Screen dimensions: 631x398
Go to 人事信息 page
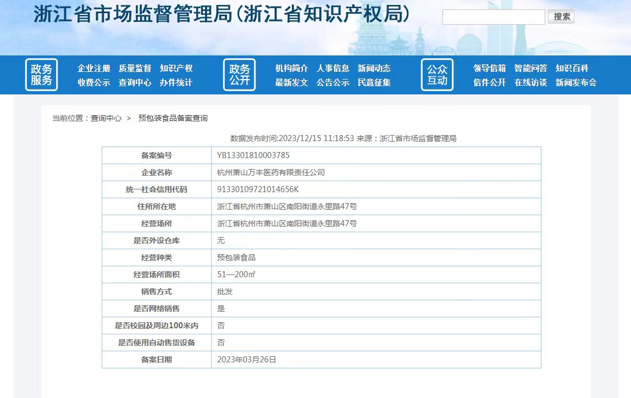[333, 68]
